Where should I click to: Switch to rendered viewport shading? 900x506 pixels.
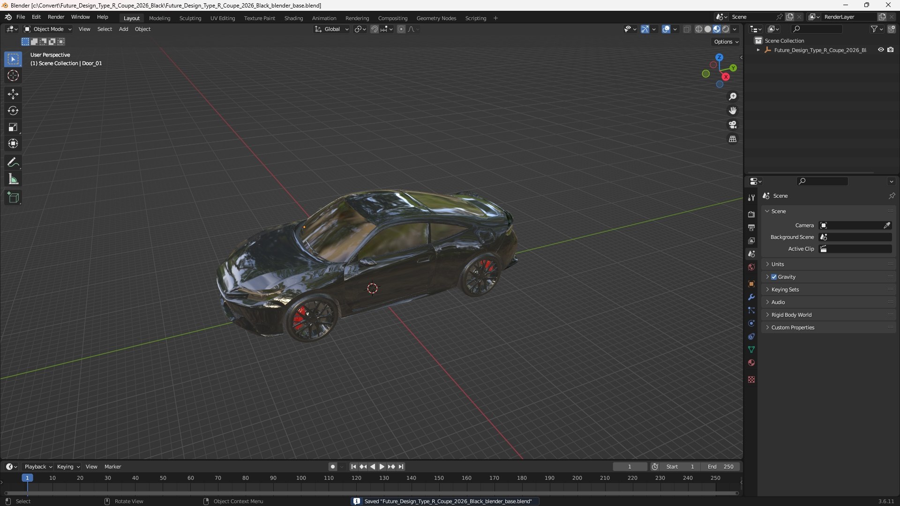(726, 29)
